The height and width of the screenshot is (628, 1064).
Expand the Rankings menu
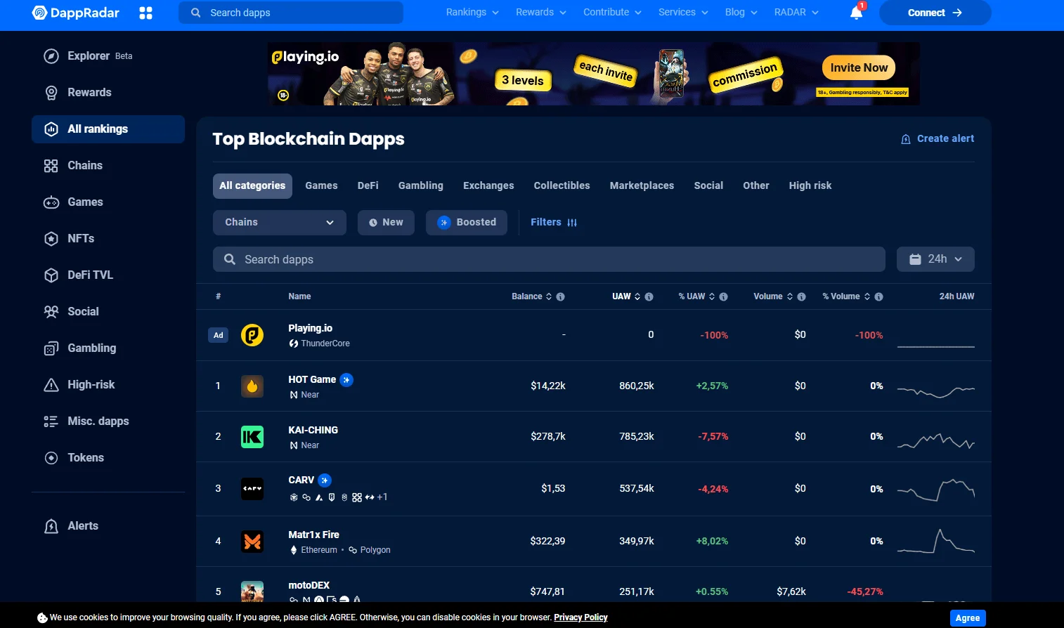pos(472,13)
